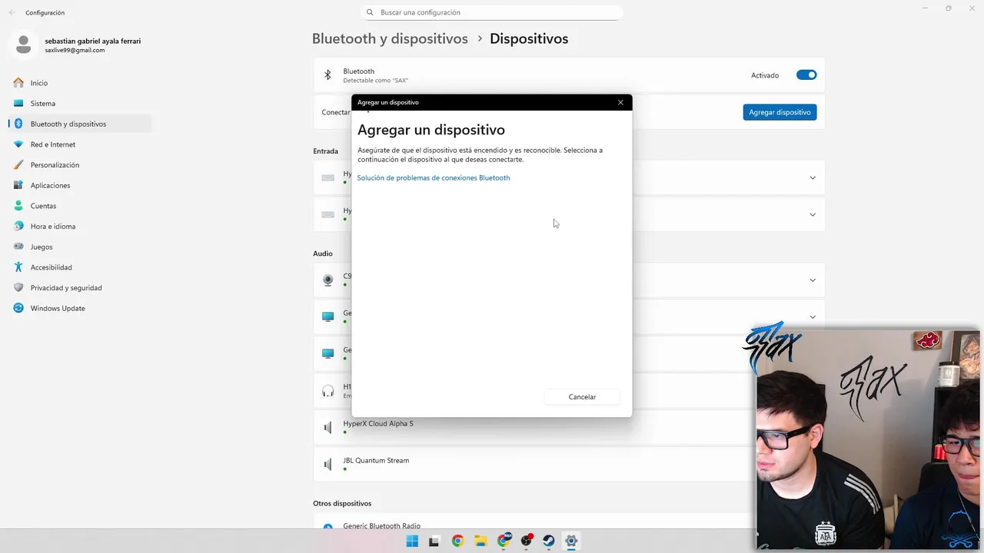Screen dimensions: 984x553
Task: Switch to Steam in the taskbar
Action: pyautogui.click(x=548, y=541)
